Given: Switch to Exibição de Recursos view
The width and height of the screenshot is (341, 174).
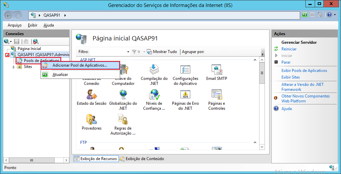Looking at the screenshot, I should pyautogui.click(x=96, y=159).
